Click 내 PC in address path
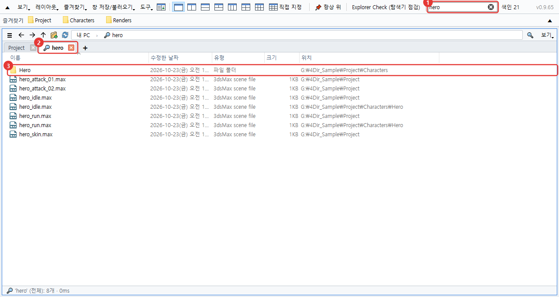Screen dimensions: 559x297 pos(83,35)
